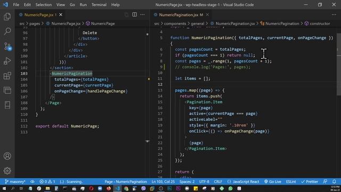The image size is (341, 192).
Task: Click the masonry* git branch in status bar
Action: (15, 181)
